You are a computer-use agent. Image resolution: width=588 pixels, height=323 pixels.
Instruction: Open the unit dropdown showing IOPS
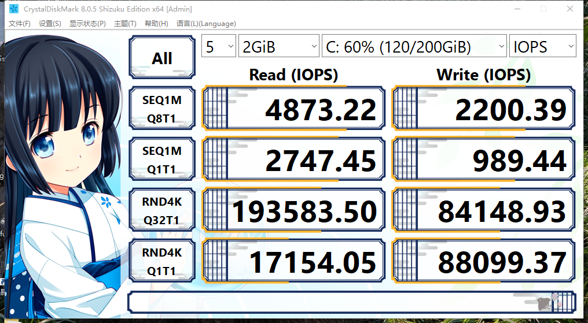(543, 46)
